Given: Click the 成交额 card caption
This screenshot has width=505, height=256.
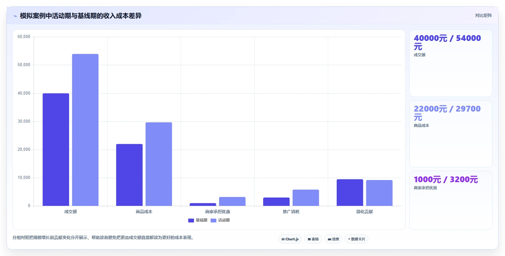Looking at the screenshot, I should point(420,55).
